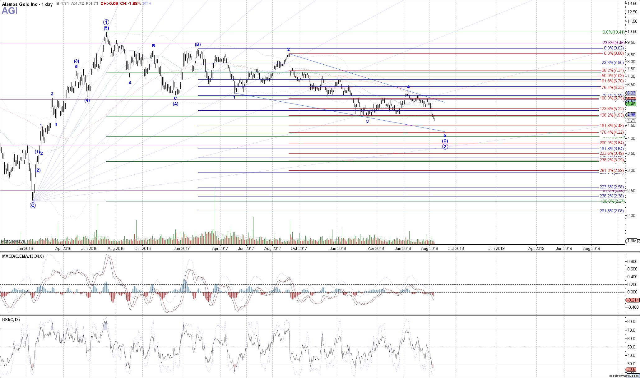Click the green 5.46 price tag
The image size is (640, 378).
(x=631, y=104)
